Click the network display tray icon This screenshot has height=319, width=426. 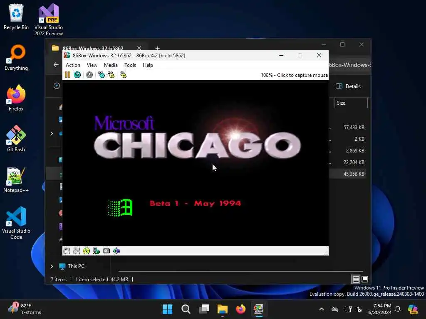(348, 309)
